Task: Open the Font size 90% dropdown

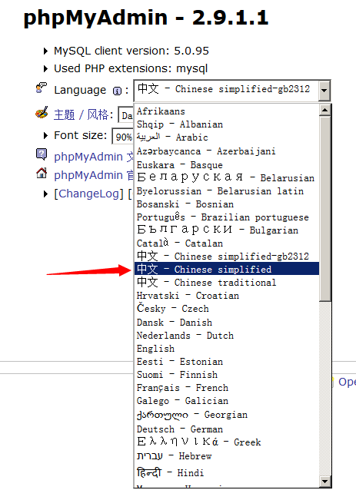Action: coord(123,137)
